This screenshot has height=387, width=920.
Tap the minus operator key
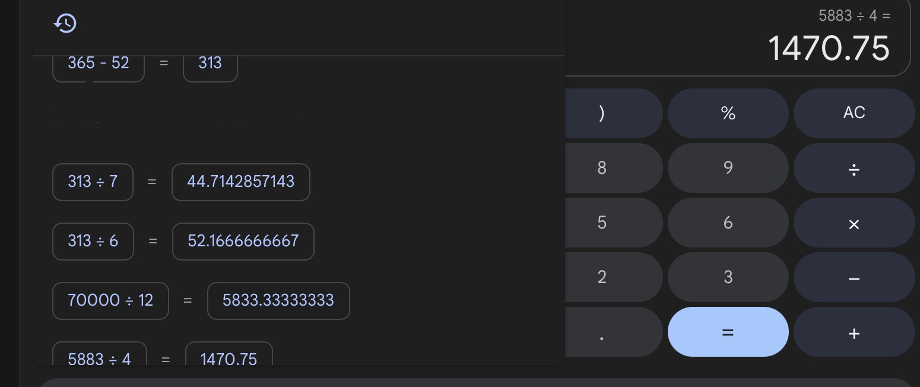[854, 277]
